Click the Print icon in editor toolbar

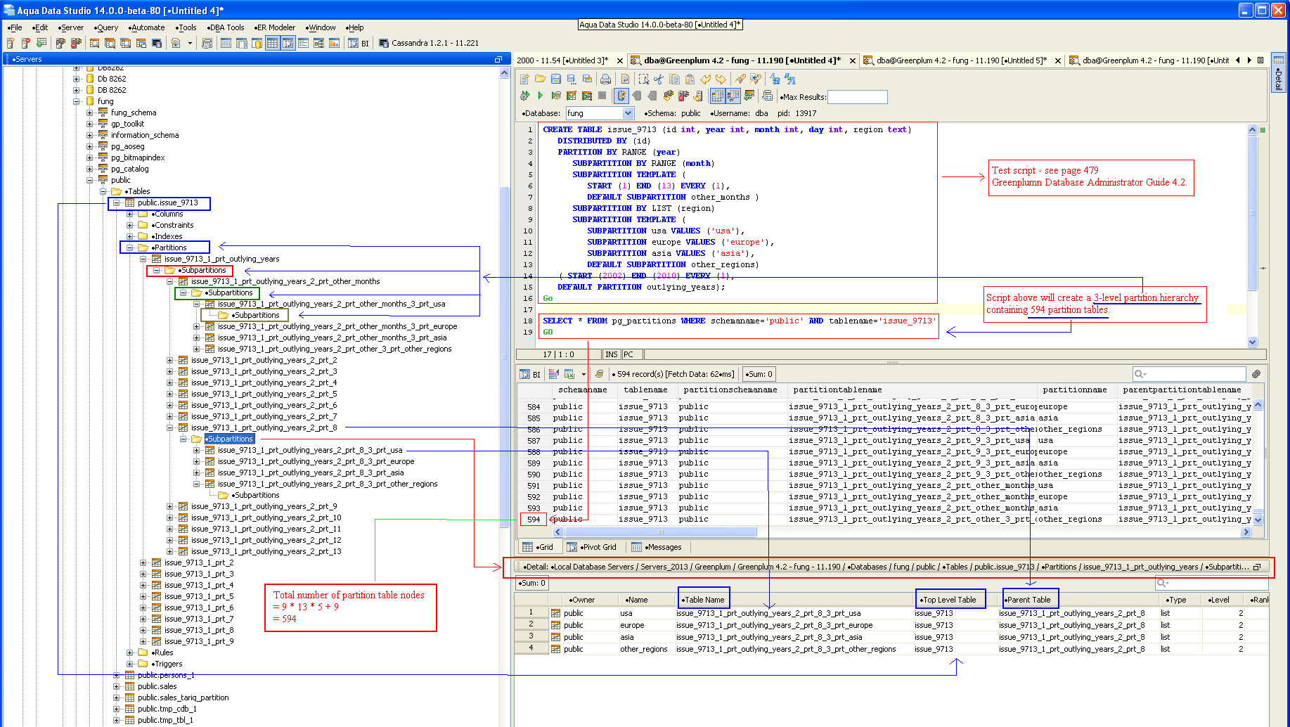click(x=605, y=79)
